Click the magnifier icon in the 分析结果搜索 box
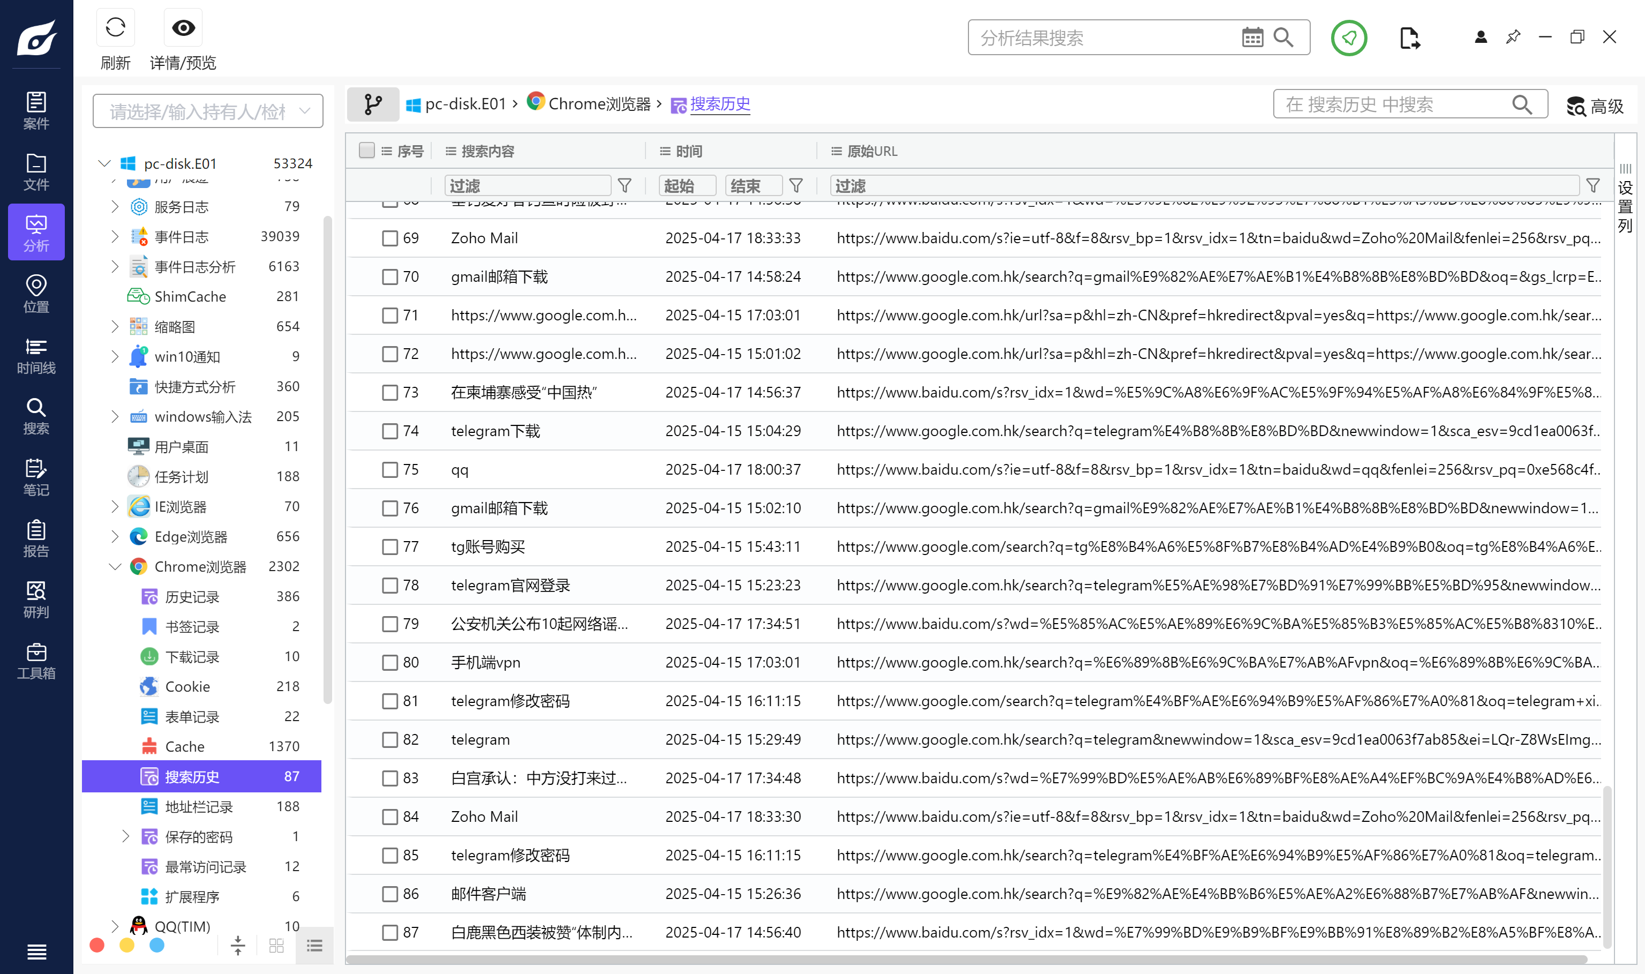The height and width of the screenshot is (974, 1645). click(x=1283, y=38)
